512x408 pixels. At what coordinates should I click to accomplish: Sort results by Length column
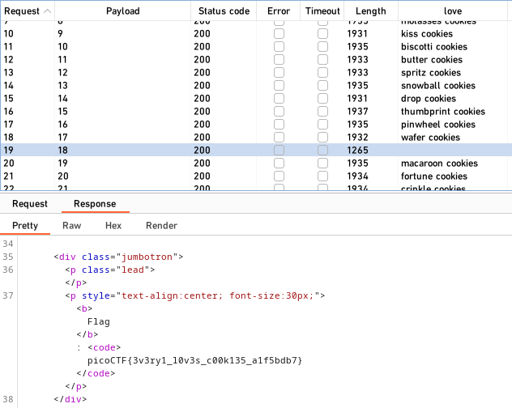point(370,11)
